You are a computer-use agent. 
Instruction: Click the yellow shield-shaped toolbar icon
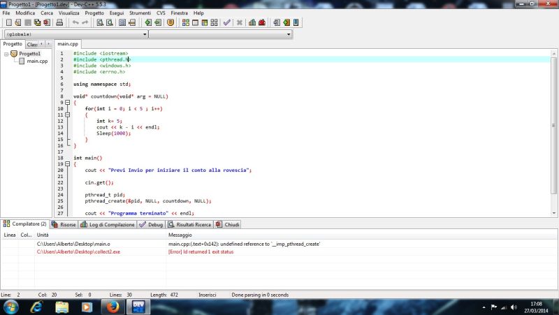pyautogui.click(x=170, y=22)
